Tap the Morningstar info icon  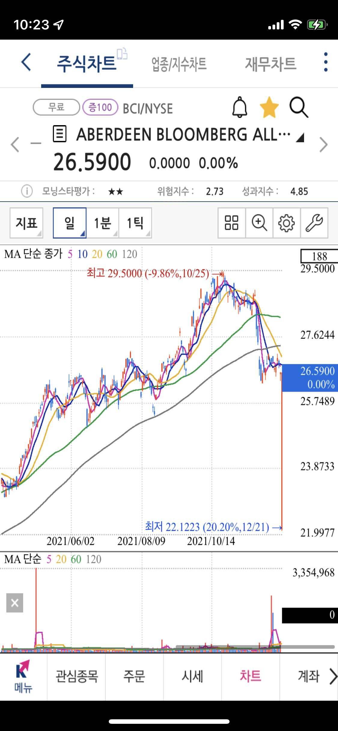click(x=27, y=191)
